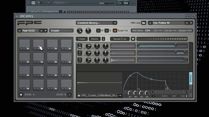This screenshot has height=117, width=209.
Task: Toggle the envelope enable LED
Action: pyautogui.click(x=125, y=92)
